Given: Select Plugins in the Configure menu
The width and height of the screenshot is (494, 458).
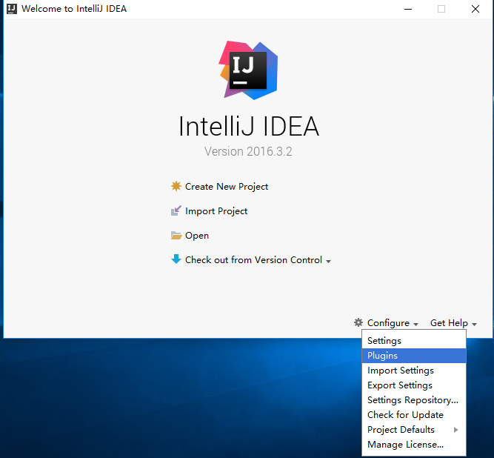Looking at the screenshot, I should pos(414,356).
